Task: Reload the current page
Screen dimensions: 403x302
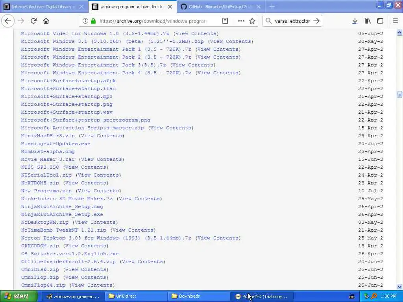Action: pyautogui.click(x=33, y=21)
